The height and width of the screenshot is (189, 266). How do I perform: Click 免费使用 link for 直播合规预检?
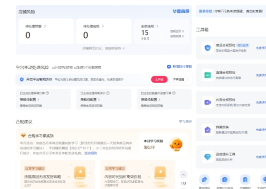261,75
